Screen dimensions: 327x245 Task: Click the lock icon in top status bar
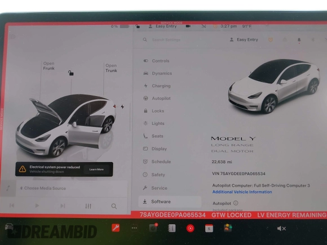click(x=138, y=26)
